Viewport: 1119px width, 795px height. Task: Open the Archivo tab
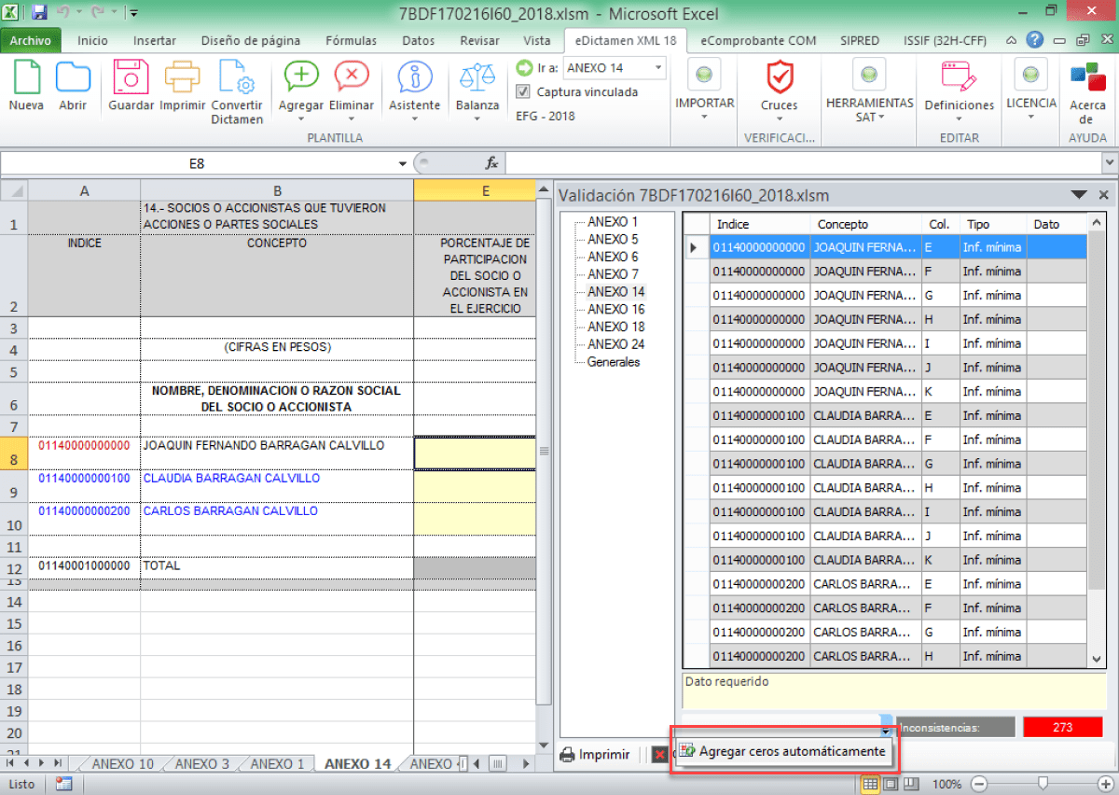31,40
